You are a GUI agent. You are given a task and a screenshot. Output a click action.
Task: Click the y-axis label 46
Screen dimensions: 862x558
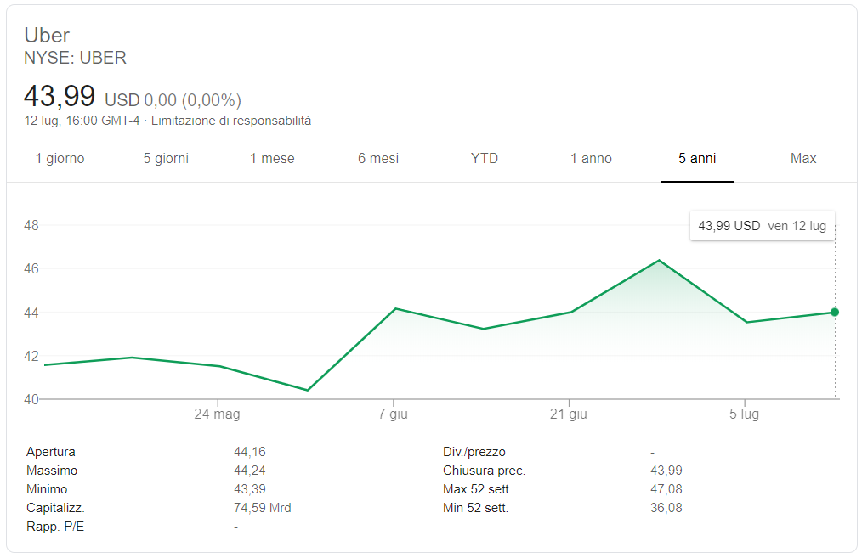(31, 268)
